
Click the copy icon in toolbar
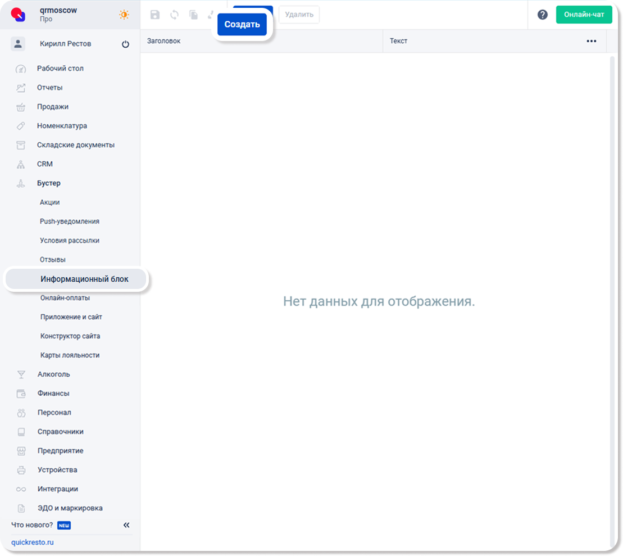193,15
